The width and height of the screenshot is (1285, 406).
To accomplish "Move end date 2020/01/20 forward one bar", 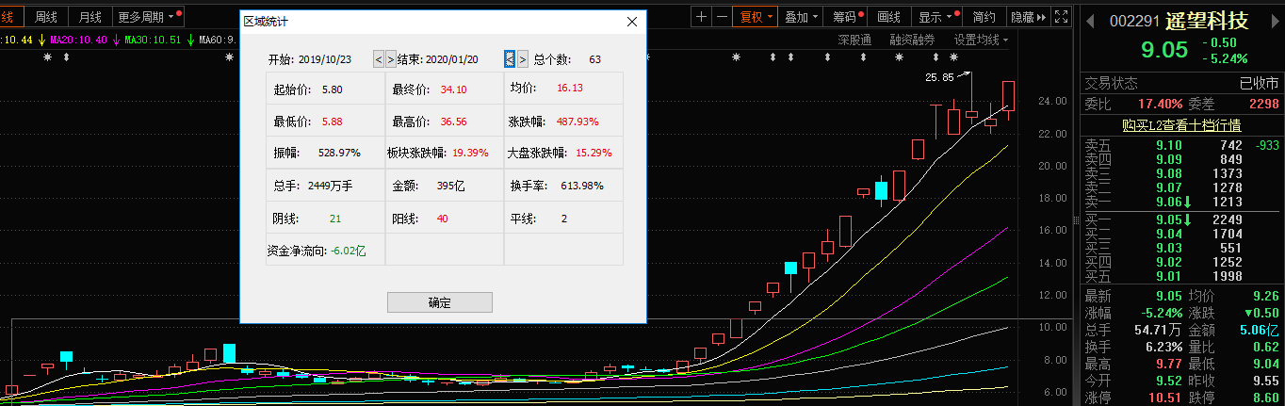I will [523, 59].
